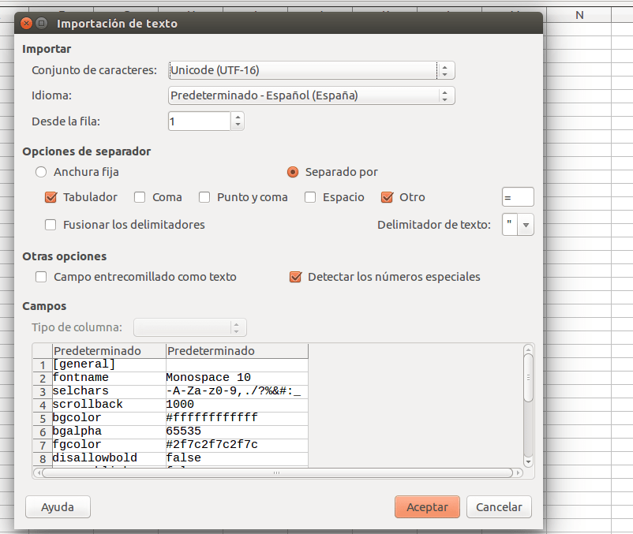Screen dimensions: 633x534
Task: Click the Aceptar button
Action: pos(427,507)
